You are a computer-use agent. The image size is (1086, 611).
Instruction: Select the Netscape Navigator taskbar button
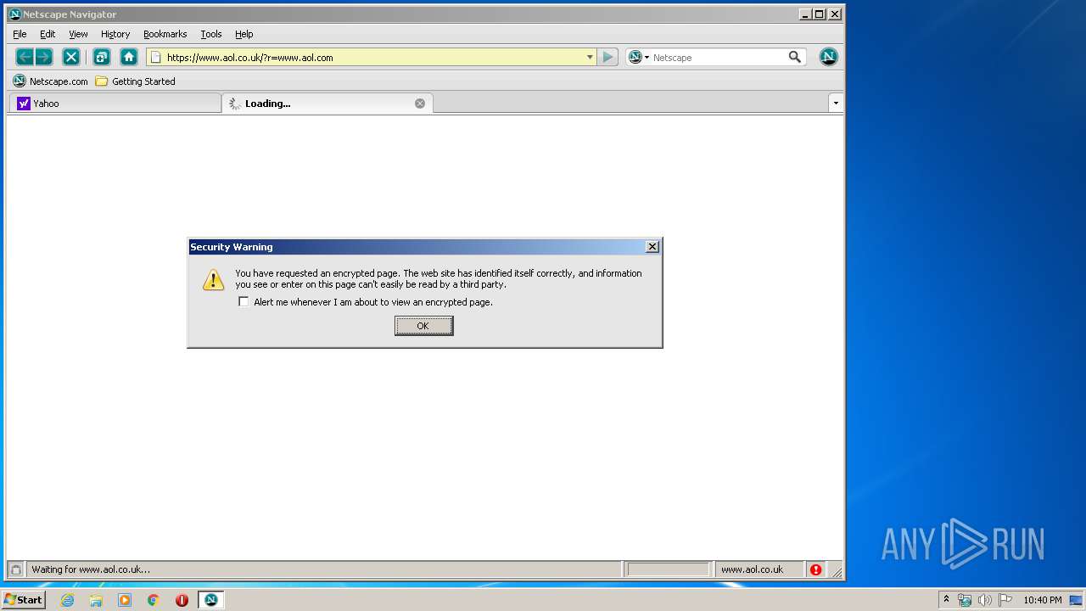pyautogui.click(x=210, y=600)
